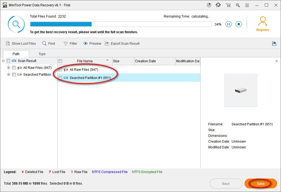This screenshot has height=192, width=281.
Task: Expand All Raw Files tree node
Action: click(9, 68)
